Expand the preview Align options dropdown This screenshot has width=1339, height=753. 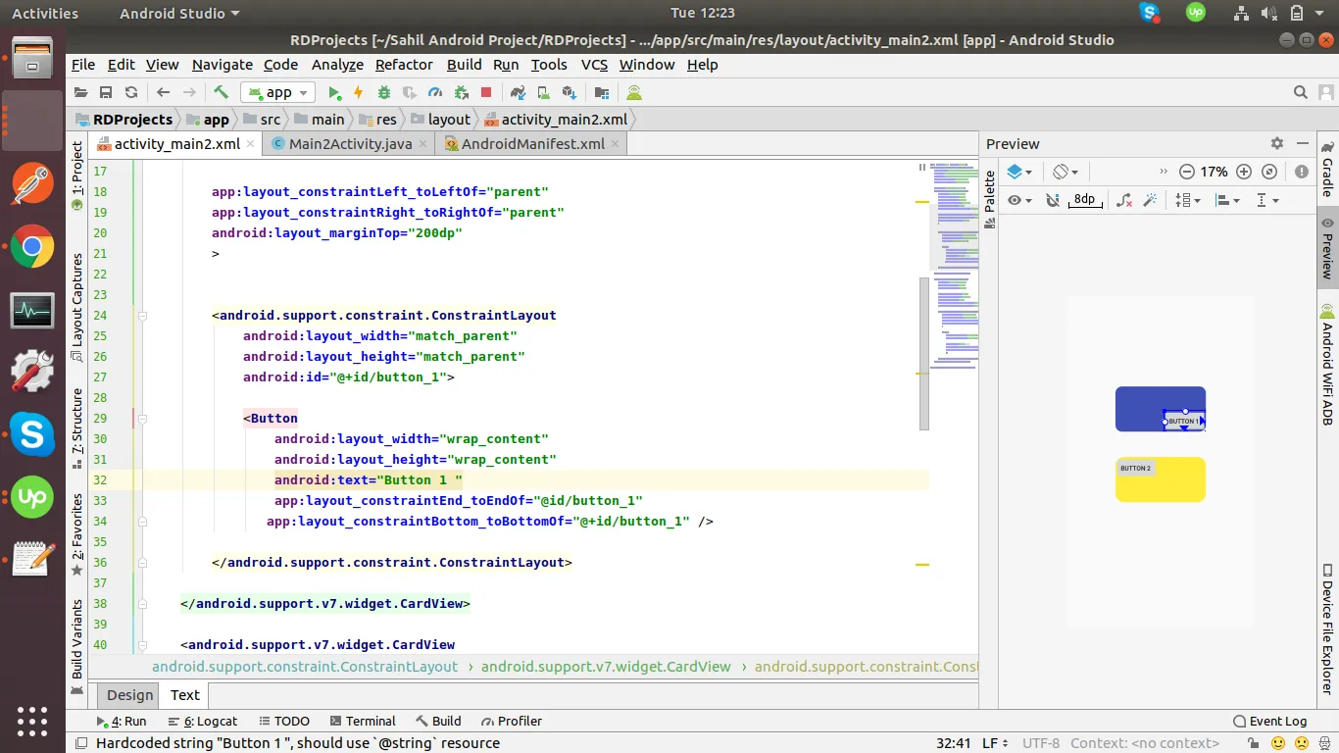1227,200
